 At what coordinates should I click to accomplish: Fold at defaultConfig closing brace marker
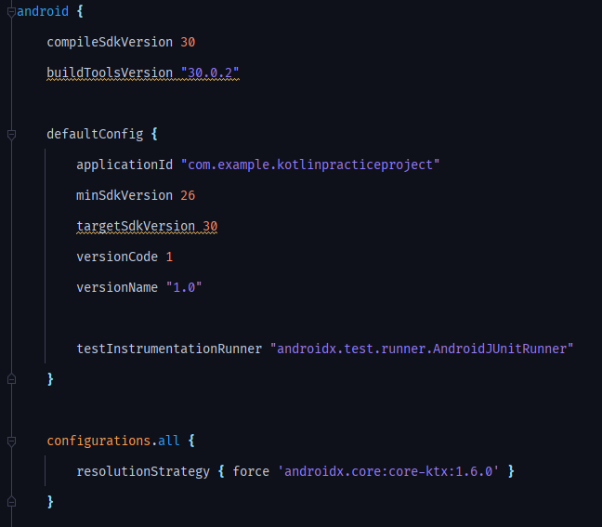pos(11,379)
